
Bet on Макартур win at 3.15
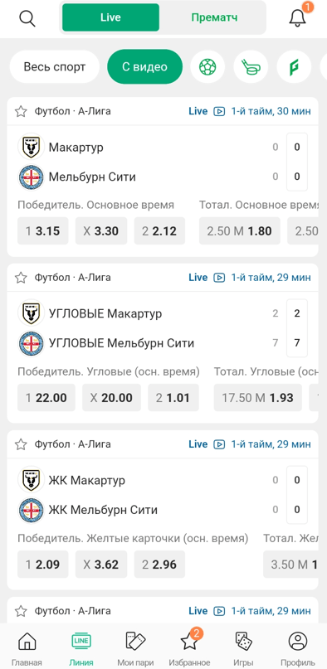coord(42,230)
